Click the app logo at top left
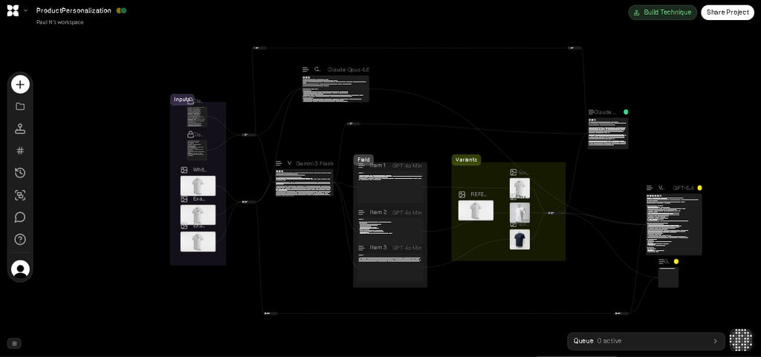Screen dimensions: 761x357 click(13, 10)
